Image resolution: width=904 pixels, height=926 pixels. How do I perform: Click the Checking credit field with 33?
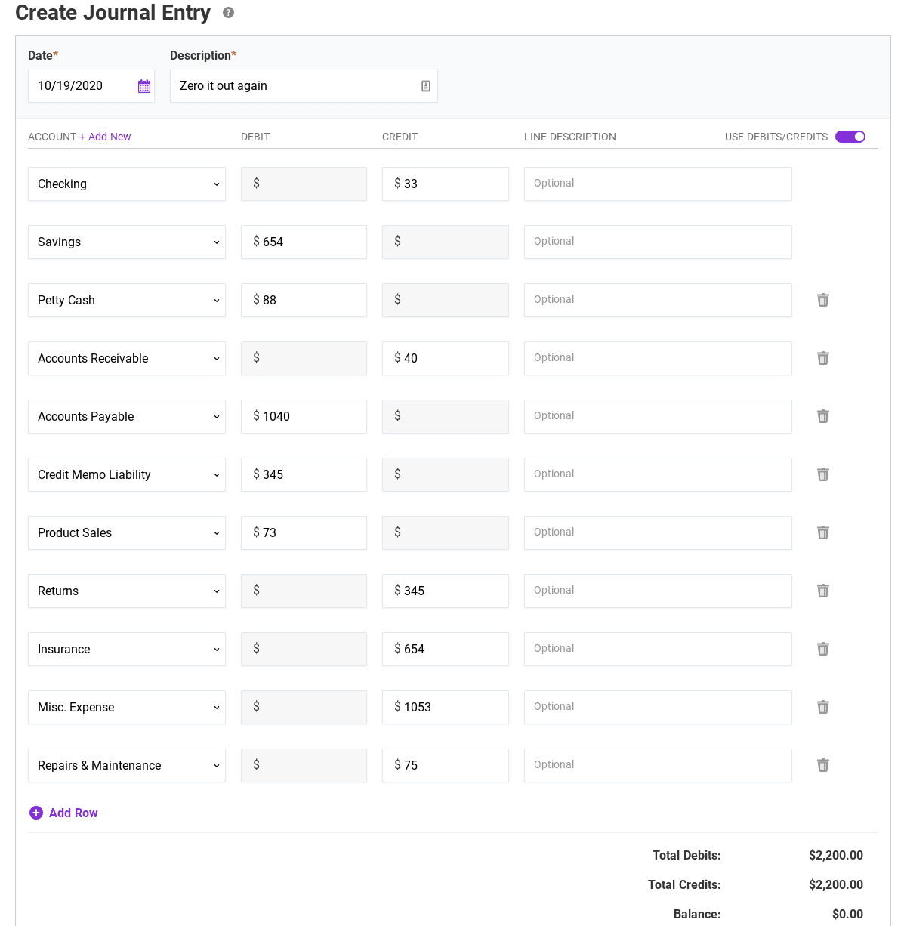point(446,184)
